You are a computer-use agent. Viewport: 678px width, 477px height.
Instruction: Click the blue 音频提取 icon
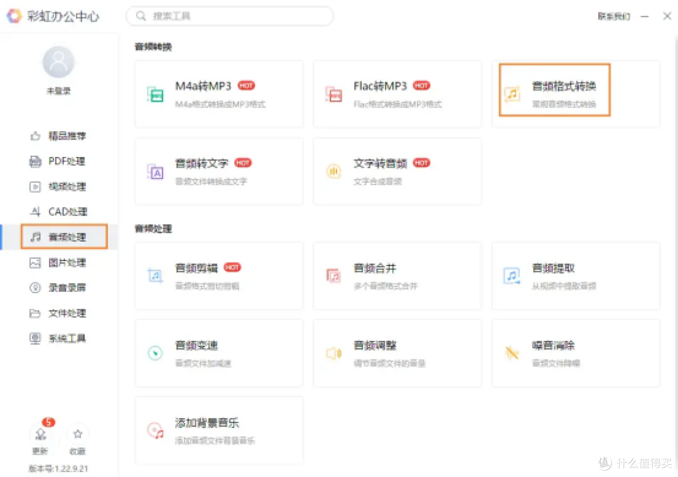[512, 276]
